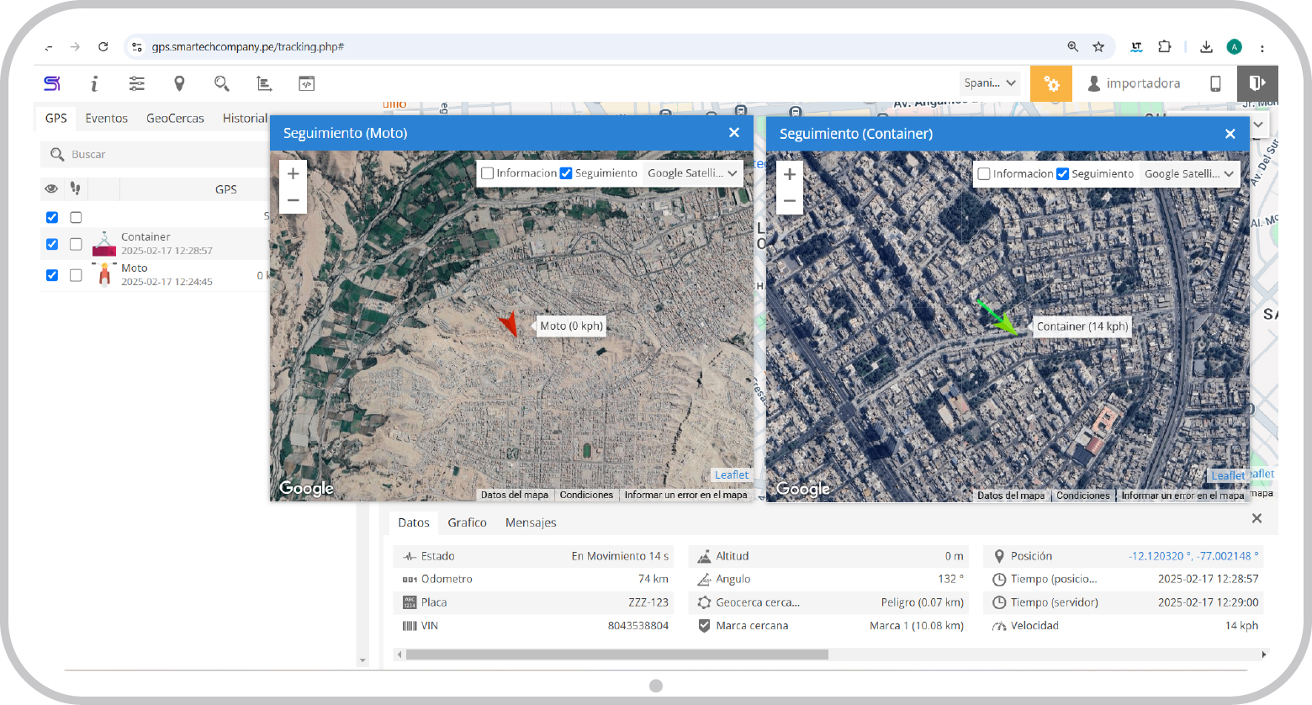
Task: Open the Grafico tab
Action: 467,522
